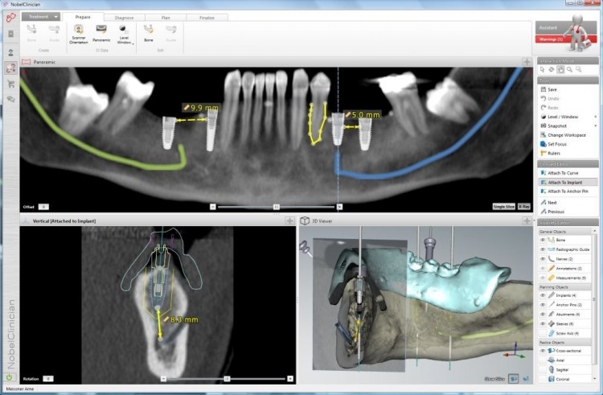This screenshot has width=603, height=395.
Task: Click the Offset value input field
Action: pyautogui.click(x=43, y=207)
